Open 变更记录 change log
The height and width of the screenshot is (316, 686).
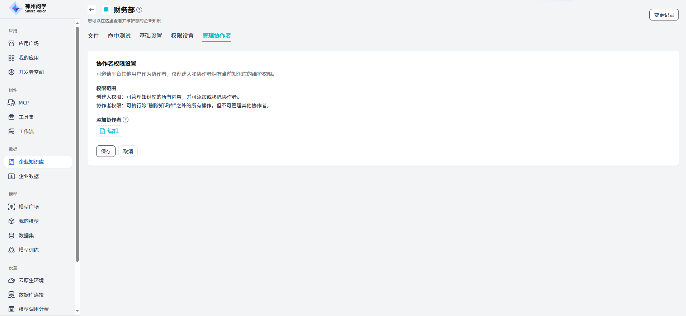point(664,15)
